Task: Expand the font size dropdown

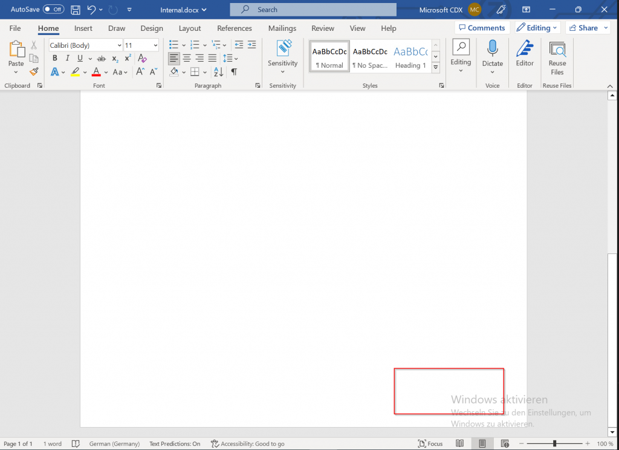Action: click(x=155, y=45)
